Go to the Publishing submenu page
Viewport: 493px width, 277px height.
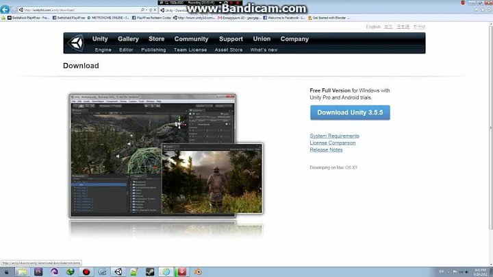[x=153, y=50]
